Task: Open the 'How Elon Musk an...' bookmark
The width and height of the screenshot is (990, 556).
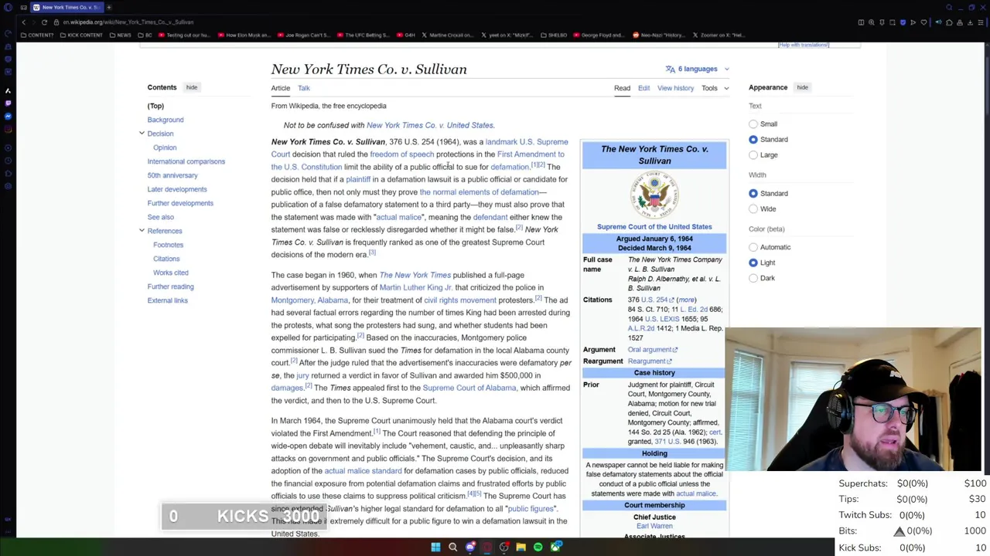Action: coord(244,35)
